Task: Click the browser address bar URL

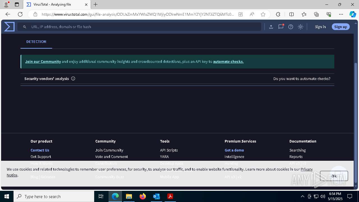Action: (x=137, y=14)
